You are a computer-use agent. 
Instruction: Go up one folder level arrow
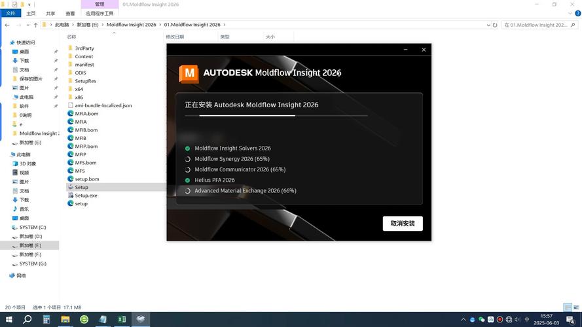click(35, 25)
